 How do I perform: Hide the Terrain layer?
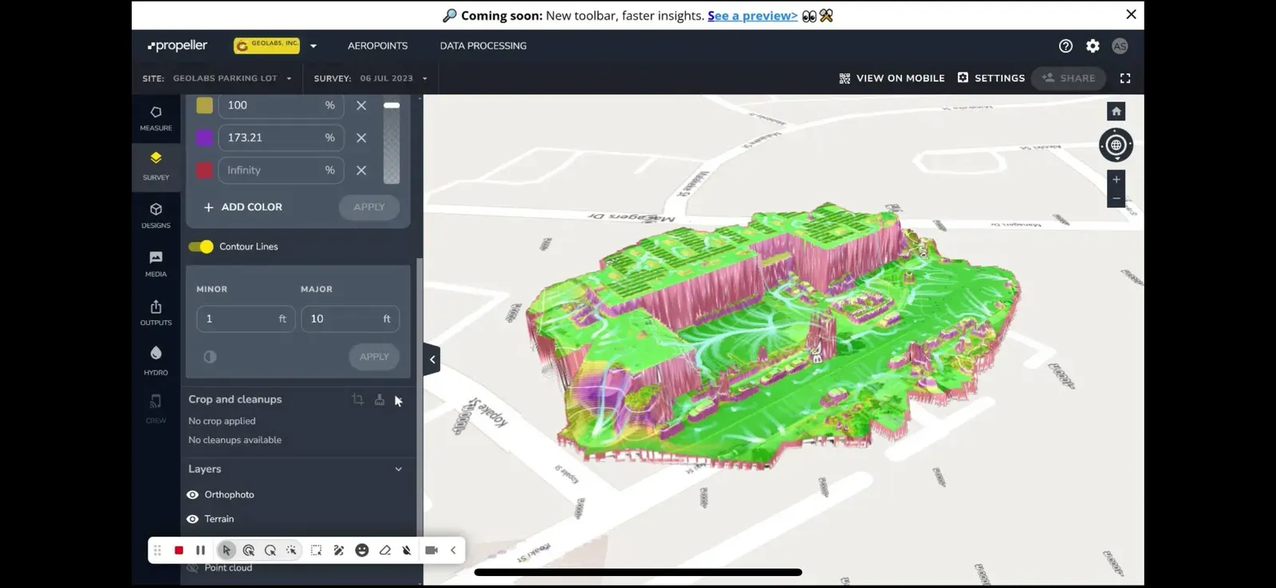pos(192,519)
